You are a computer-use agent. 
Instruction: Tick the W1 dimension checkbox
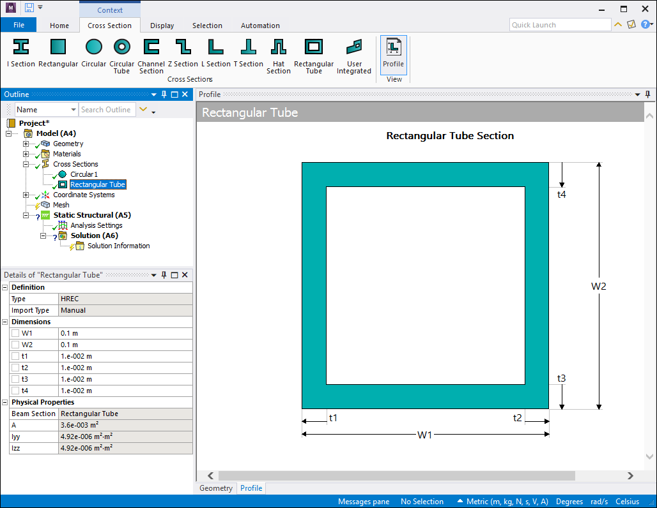click(x=15, y=333)
